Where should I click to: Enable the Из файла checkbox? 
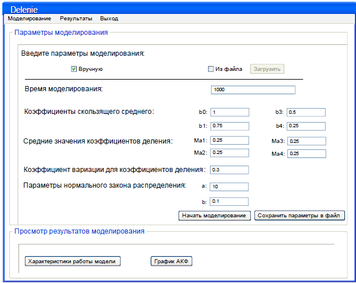(211, 69)
